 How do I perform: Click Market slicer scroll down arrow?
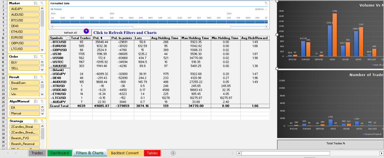(42, 50)
